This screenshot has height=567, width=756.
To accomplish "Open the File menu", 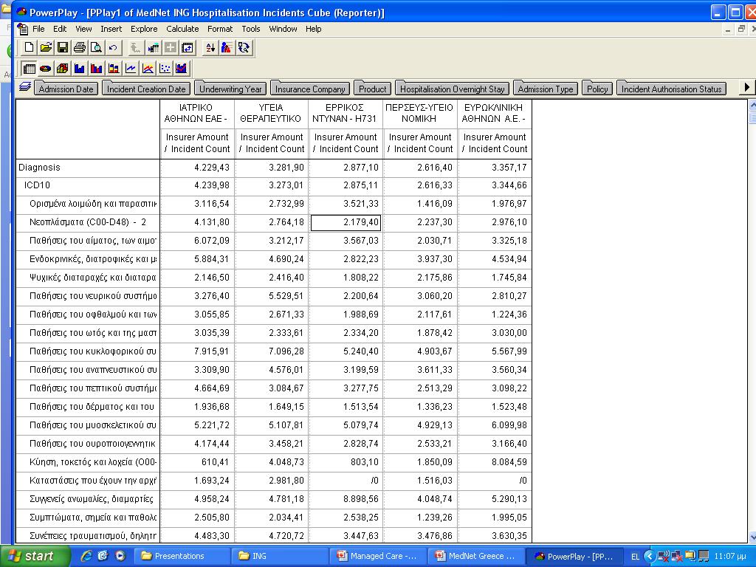I will click(38, 29).
